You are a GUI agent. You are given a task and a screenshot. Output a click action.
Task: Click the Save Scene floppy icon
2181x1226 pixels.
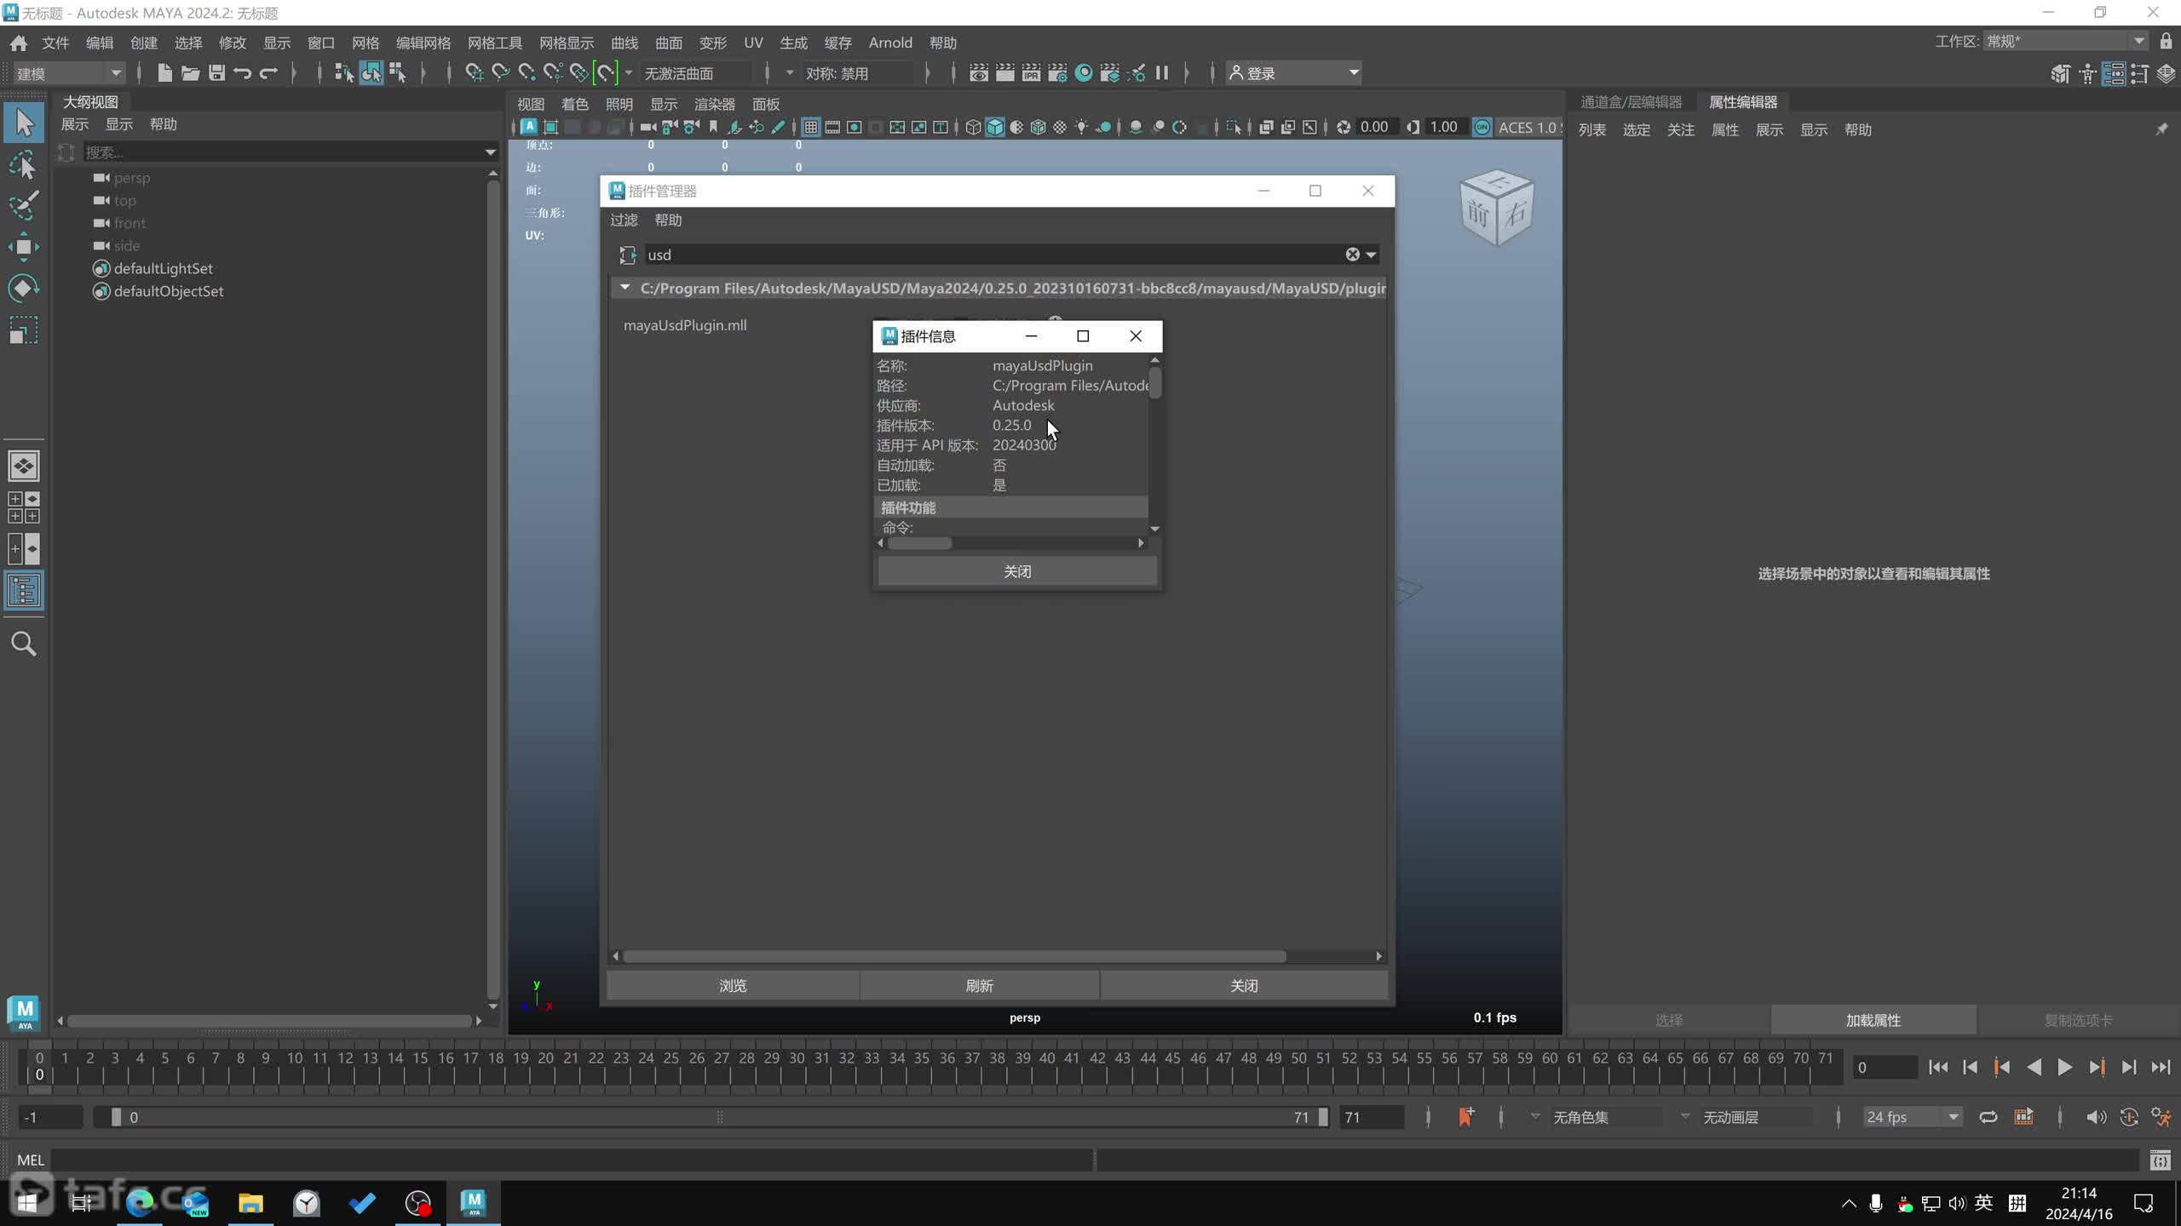tap(217, 73)
